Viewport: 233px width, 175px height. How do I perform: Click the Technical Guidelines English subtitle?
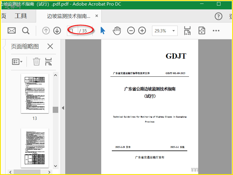150,119
